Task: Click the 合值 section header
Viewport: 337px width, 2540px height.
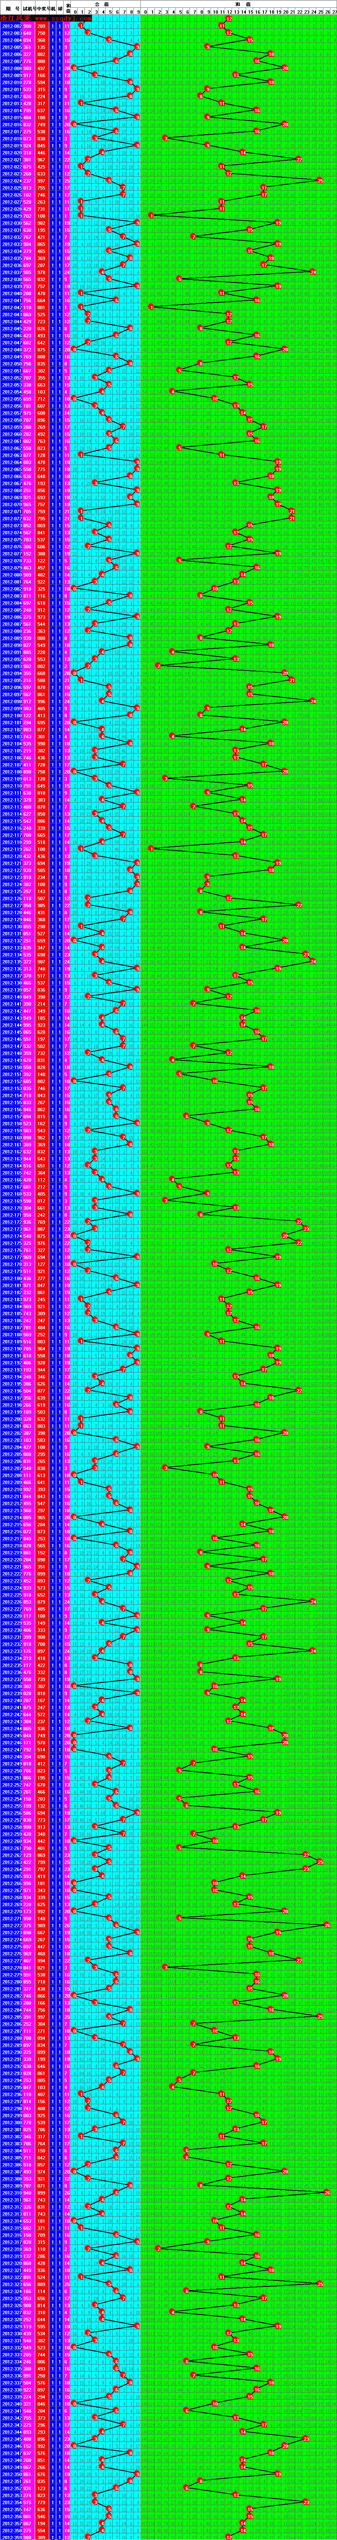Action: [x=105, y=4]
